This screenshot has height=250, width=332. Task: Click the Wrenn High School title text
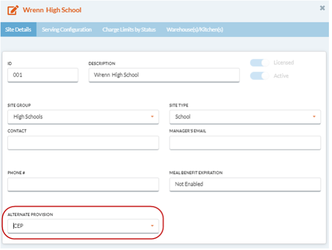52,10
